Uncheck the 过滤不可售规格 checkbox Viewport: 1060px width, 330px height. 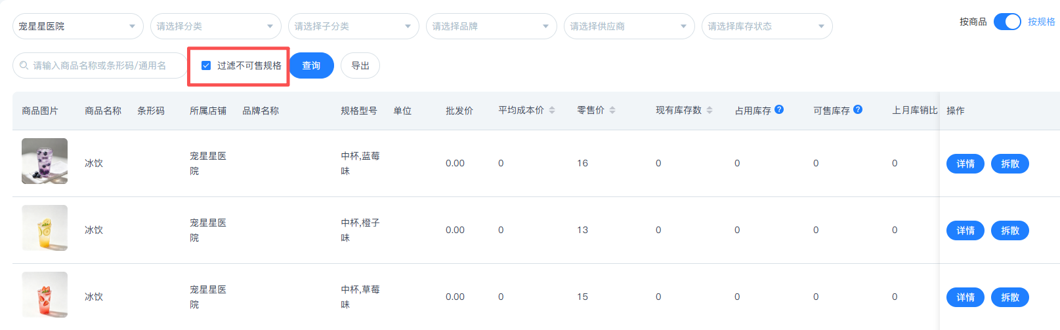(206, 65)
